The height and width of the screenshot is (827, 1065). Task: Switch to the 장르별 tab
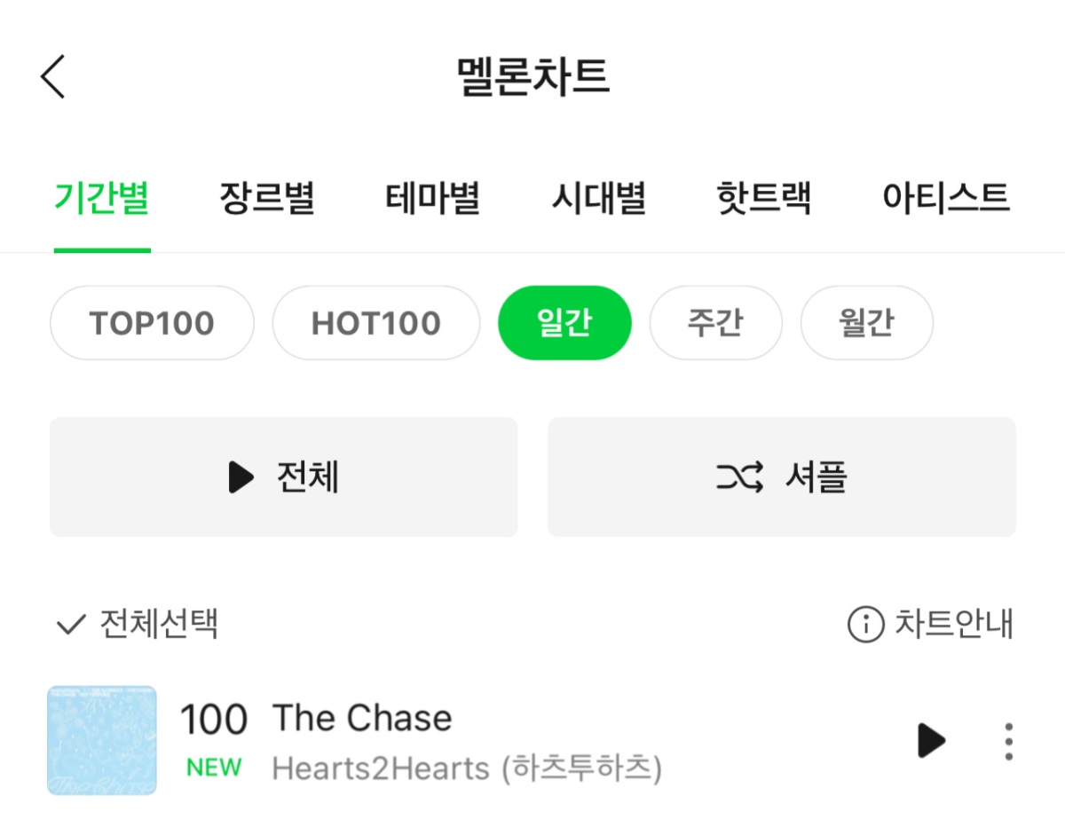pyautogui.click(x=267, y=197)
